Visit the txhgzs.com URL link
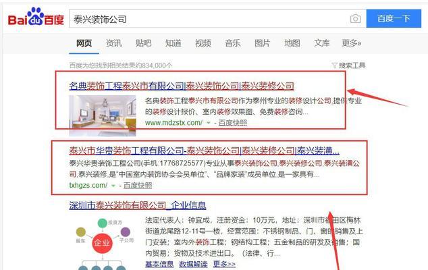Screen dimensions: 428x270 point(88,186)
